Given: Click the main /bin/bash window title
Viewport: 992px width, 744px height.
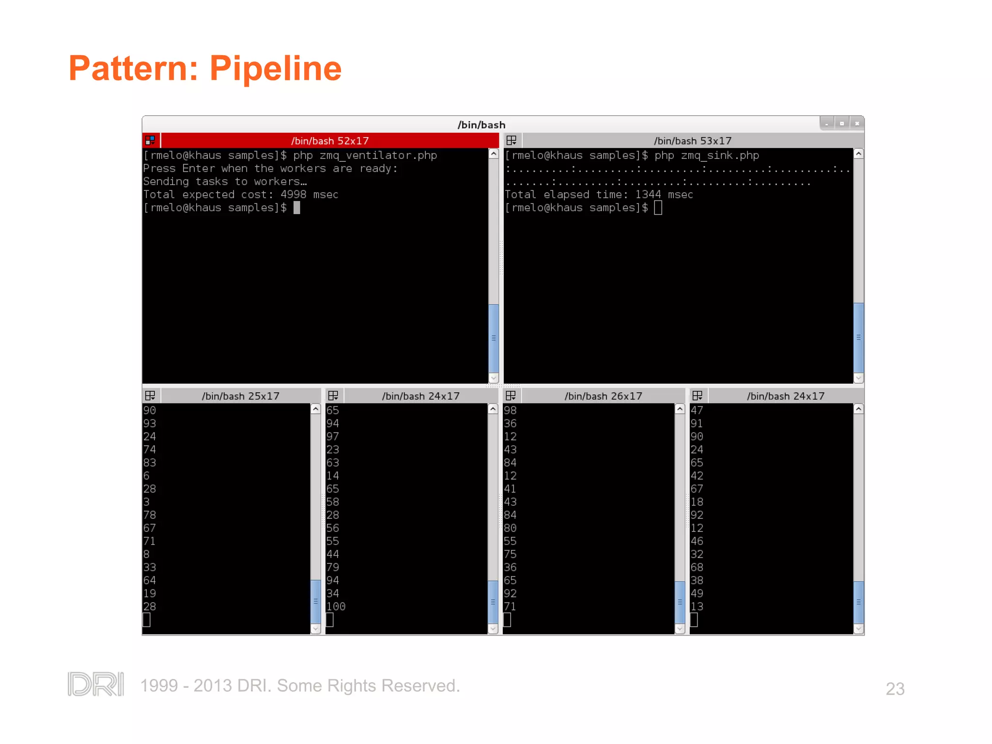Looking at the screenshot, I should coord(481,125).
